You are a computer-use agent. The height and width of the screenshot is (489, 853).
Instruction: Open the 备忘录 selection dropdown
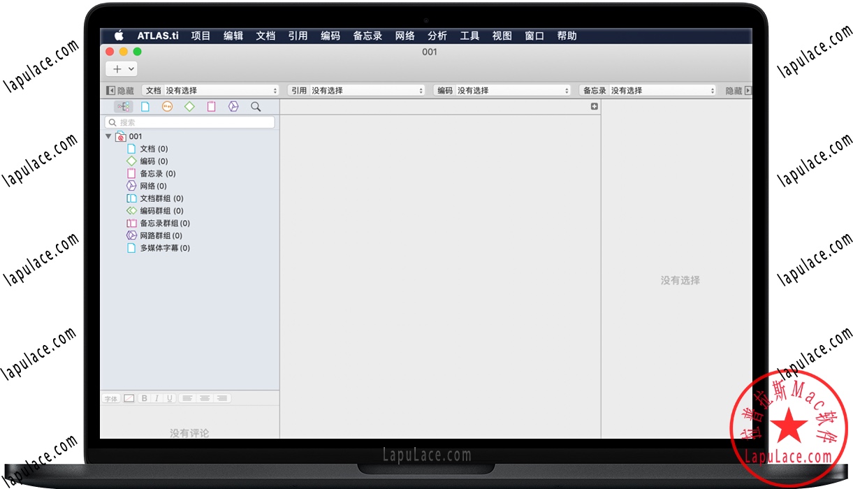648,91
